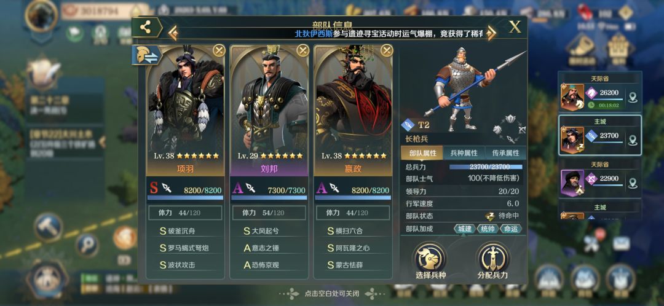Select the 部队属性 tab
664x306 pixels.
point(422,153)
